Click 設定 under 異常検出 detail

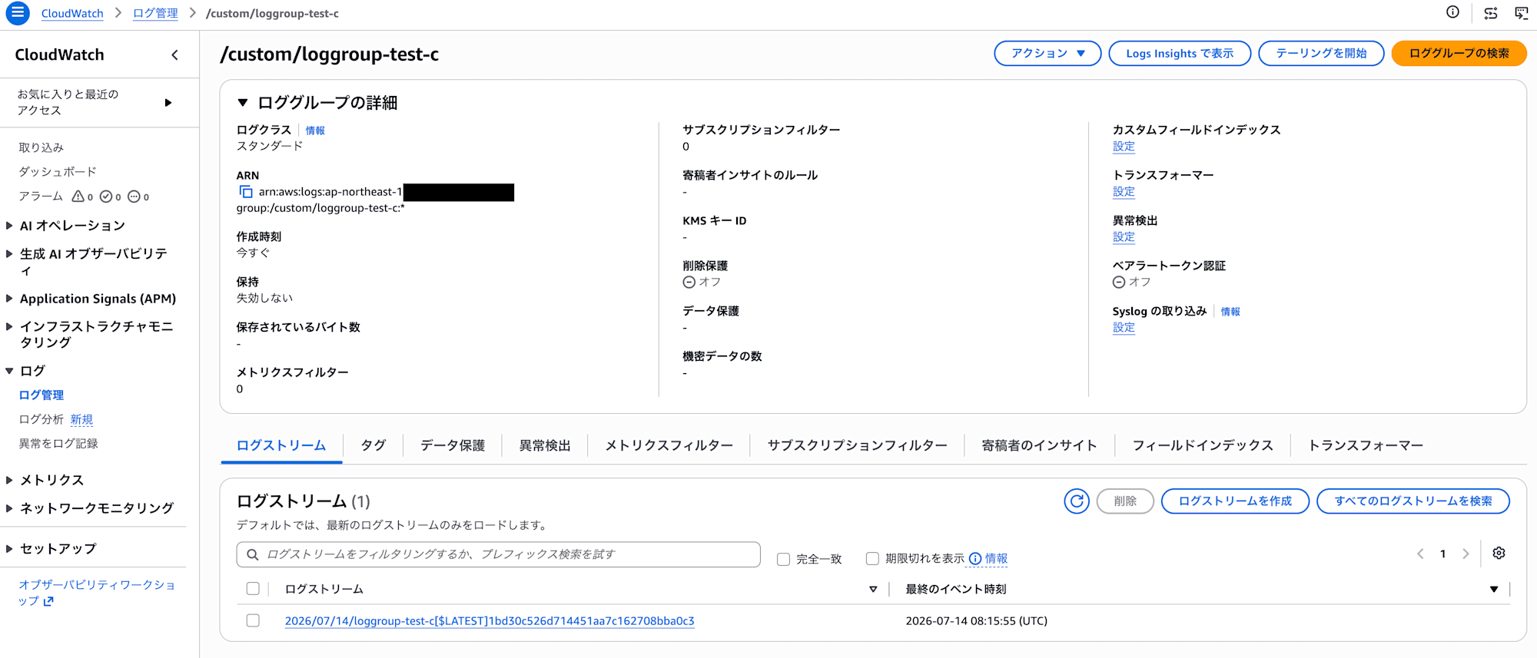pos(1124,236)
